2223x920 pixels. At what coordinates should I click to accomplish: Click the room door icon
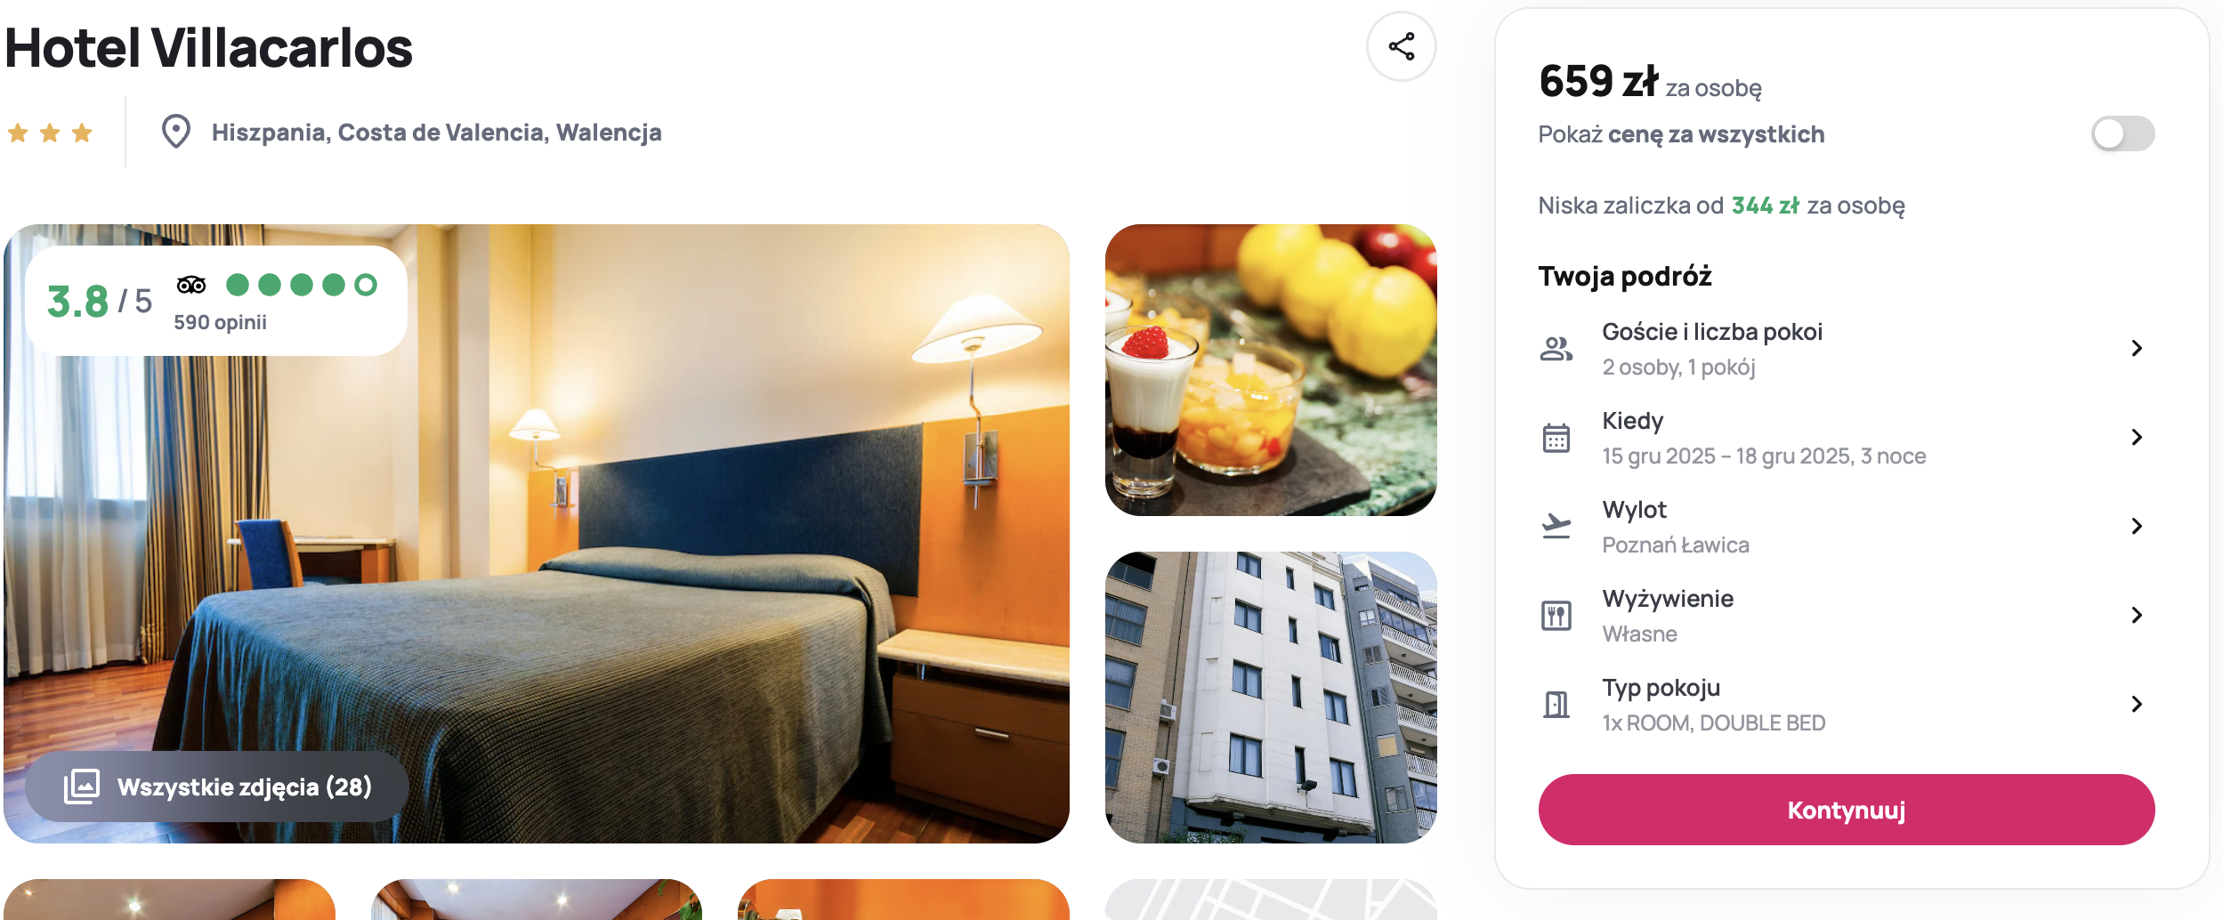tap(1556, 705)
